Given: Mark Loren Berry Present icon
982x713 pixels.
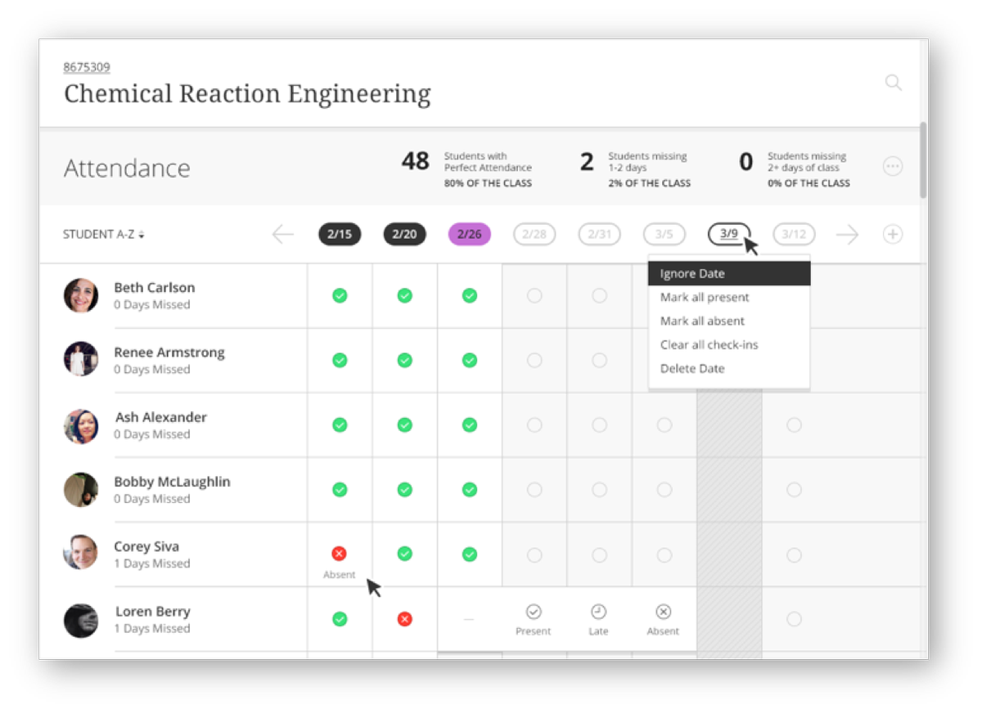Looking at the screenshot, I should point(534,612).
